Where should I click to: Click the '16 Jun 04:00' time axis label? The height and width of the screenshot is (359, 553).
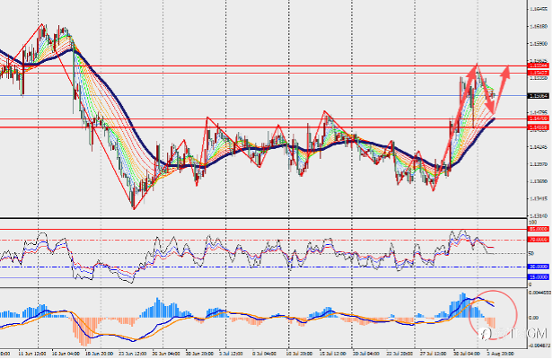tap(65, 353)
